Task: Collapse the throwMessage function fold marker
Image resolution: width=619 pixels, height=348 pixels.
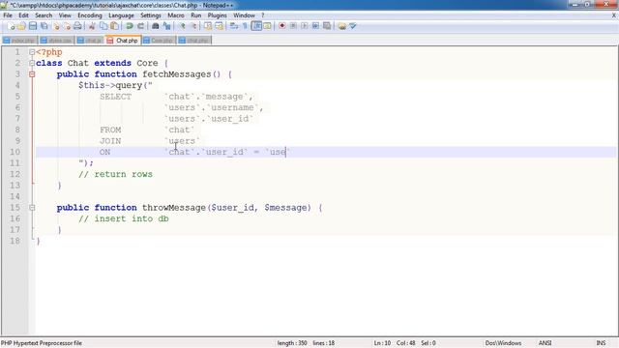Action: [32, 208]
